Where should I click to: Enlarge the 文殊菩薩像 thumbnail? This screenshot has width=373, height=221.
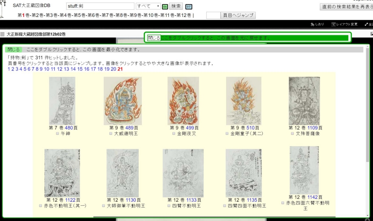(304, 101)
